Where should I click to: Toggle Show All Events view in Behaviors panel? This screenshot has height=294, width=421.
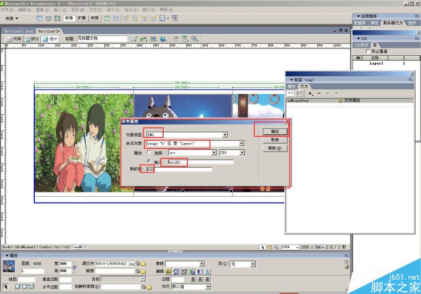(x=299, y=93)
